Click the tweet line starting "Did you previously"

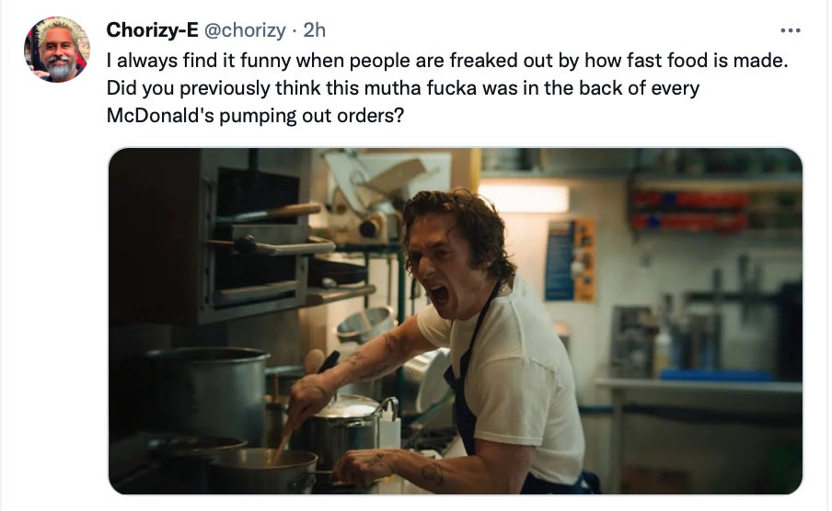(403, 89)
